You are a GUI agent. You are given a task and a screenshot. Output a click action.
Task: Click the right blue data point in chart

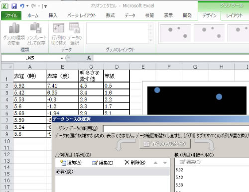click(219, 96)
